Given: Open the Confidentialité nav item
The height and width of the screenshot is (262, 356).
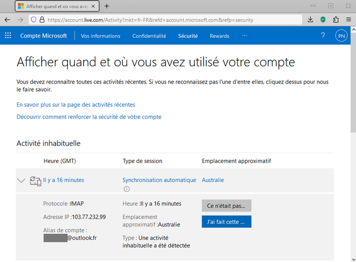Looking at the screenshot, I should click(149, 36).
